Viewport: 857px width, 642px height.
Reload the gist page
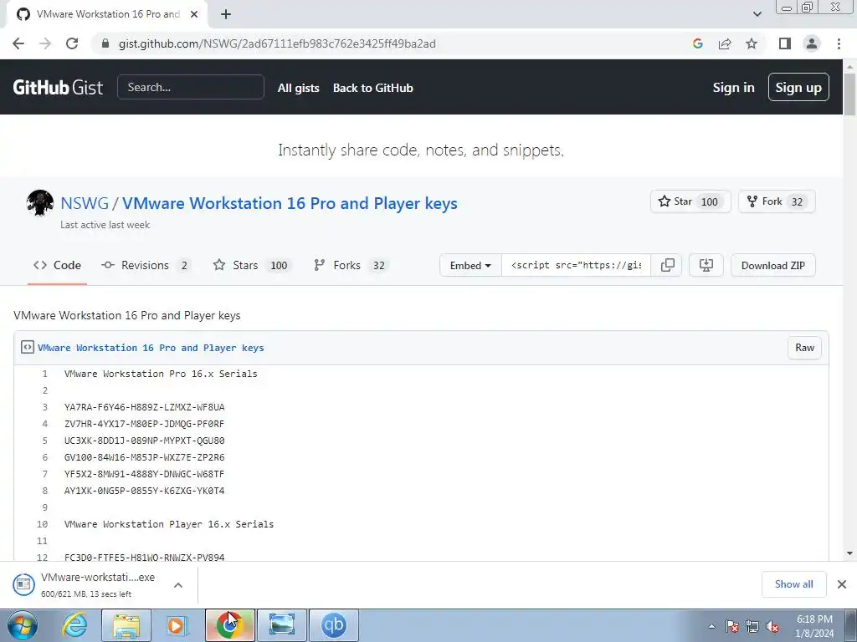pyautogui.click(x=72, y=43)
